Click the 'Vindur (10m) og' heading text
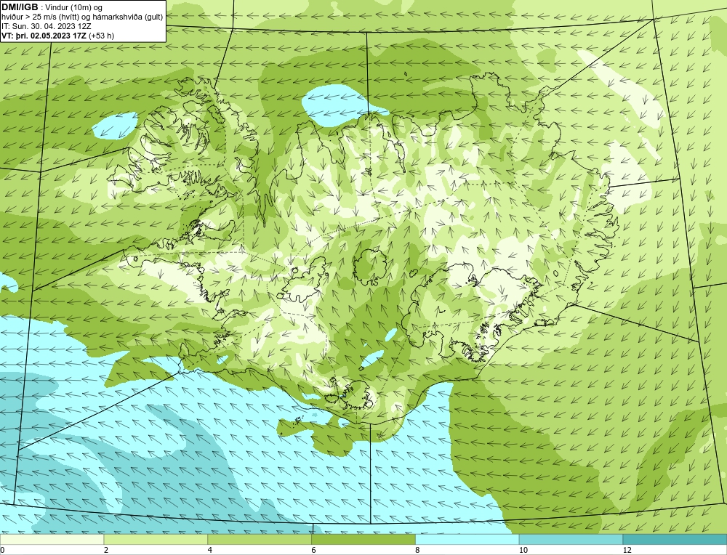 click(x=74, y=7)
